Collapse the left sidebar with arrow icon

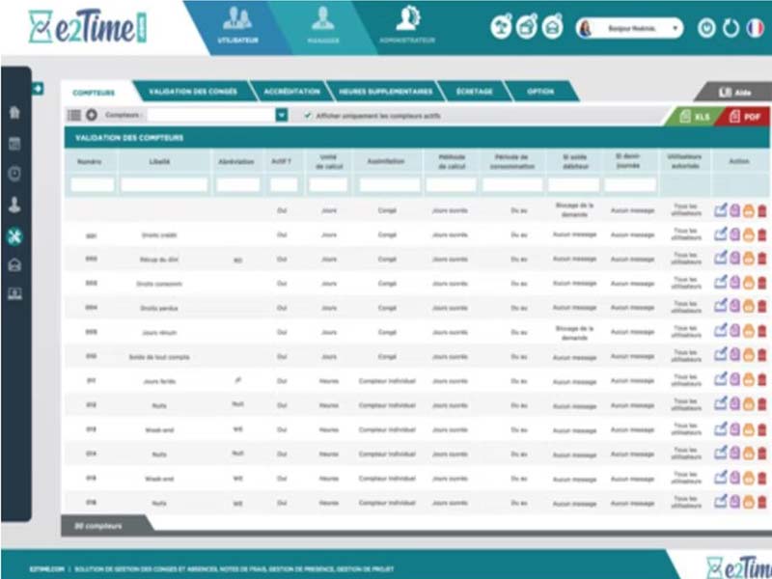click(38, 89)
